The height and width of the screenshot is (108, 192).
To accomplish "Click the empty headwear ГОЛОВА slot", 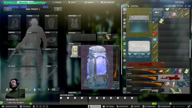I will click(33, 23).
